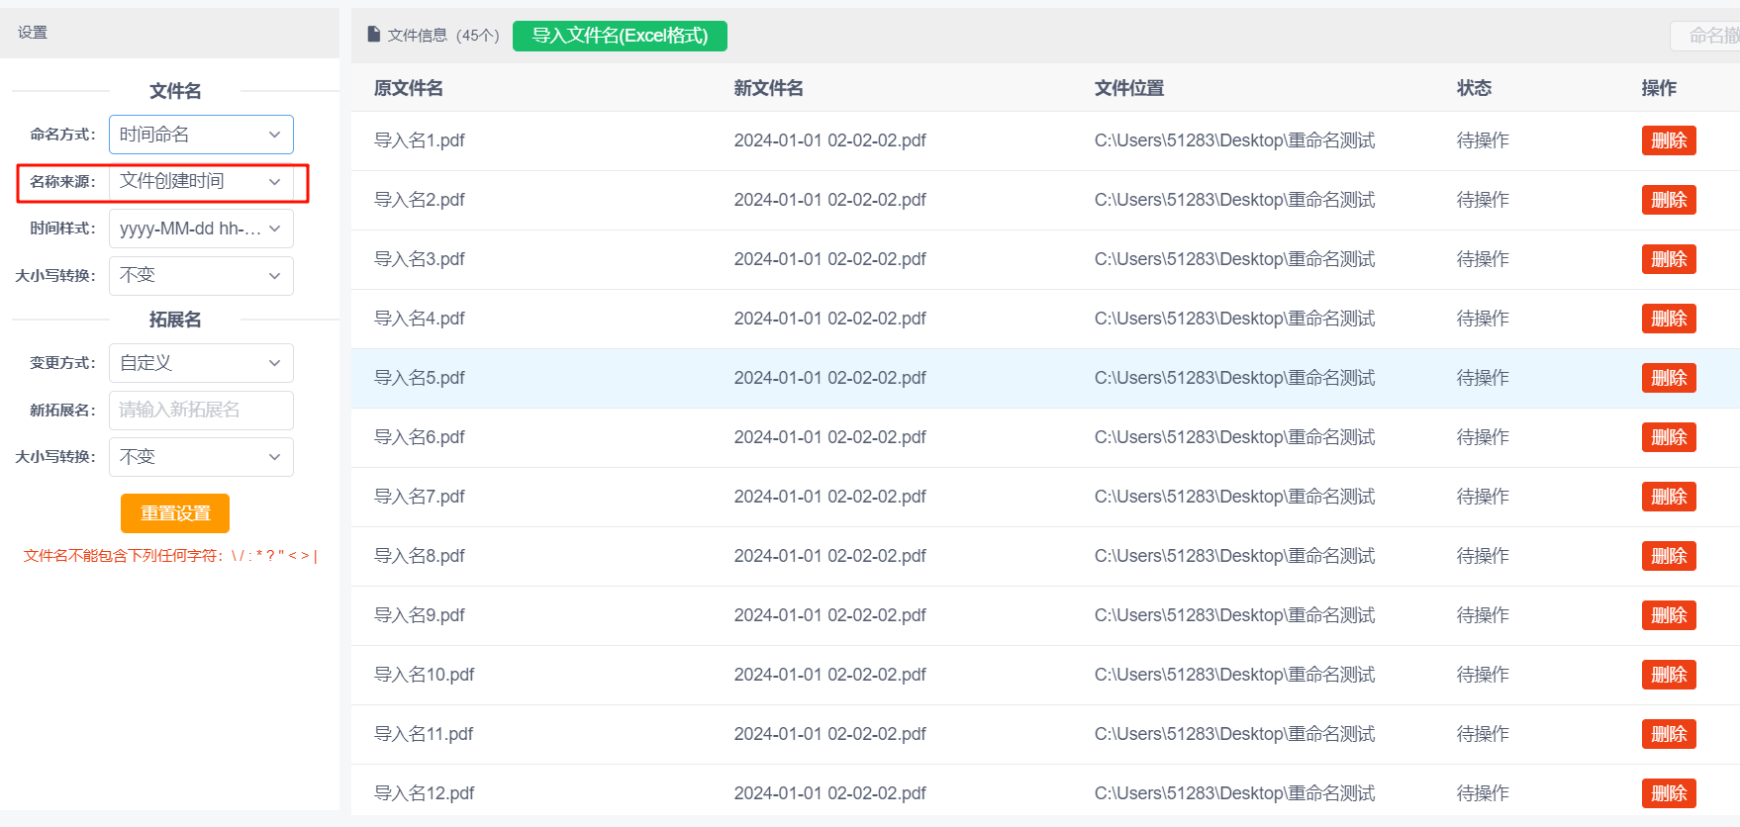Select file name 导入名11.pdf

pos(424,734)
